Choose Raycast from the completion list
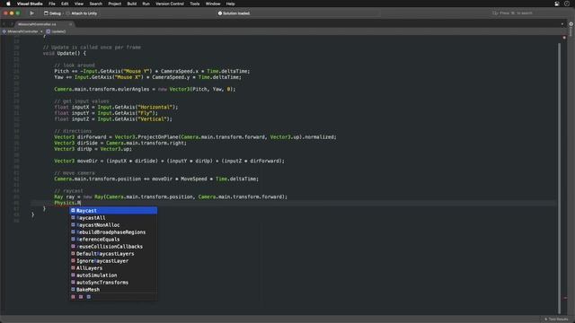Viewport: 575px width, 323px height. pos(113,211)
